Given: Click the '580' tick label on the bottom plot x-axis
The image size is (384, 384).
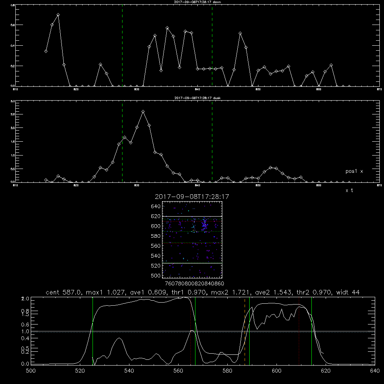Looking at the screenshot, I should click(x=227, y=371).
